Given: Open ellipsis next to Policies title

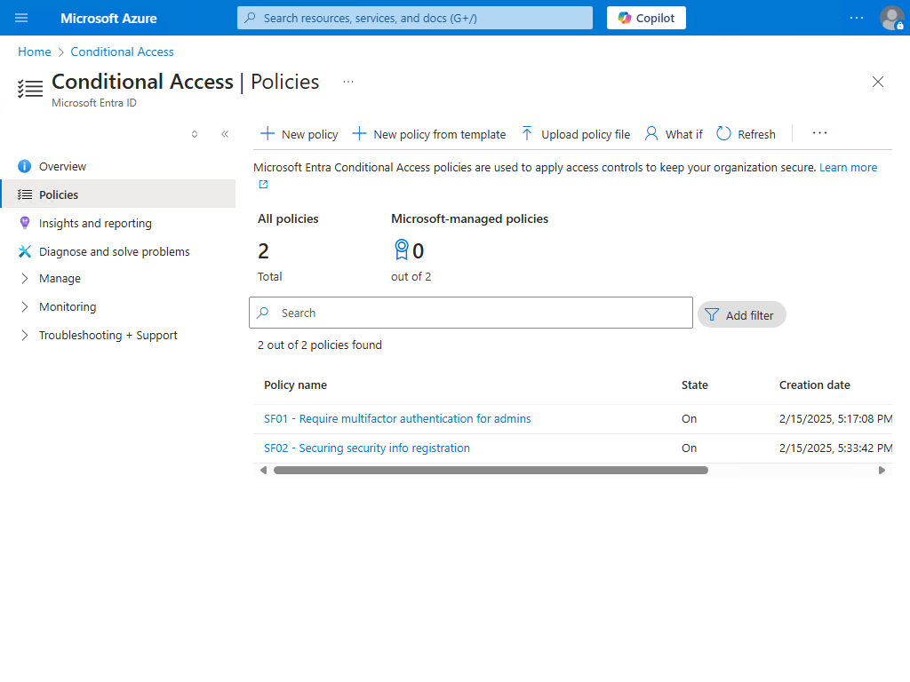Looking at the screenshot, I should tap(348, 82).
